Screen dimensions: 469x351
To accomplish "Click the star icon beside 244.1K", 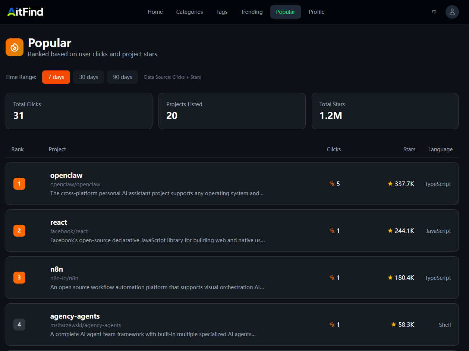I will click(x=390, y=231).
